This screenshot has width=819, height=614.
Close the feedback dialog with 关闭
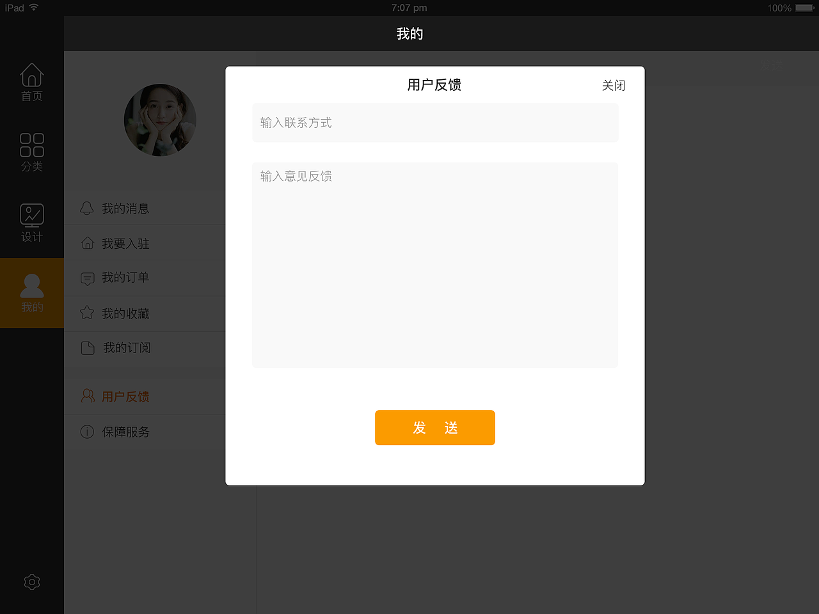614,86
